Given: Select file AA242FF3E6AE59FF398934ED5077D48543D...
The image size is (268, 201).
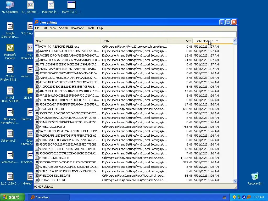Looking at the screenshot, I should click(69, 51).
